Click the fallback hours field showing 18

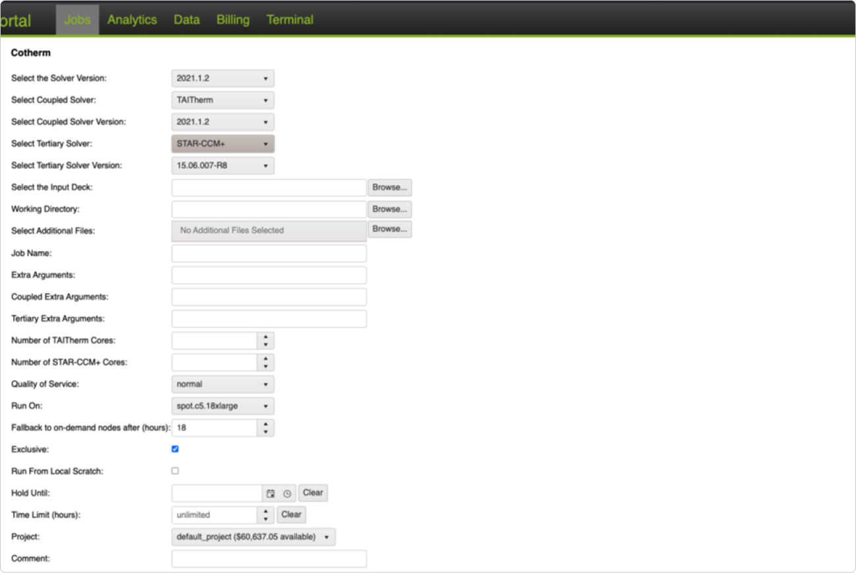(x=214, y=428)
